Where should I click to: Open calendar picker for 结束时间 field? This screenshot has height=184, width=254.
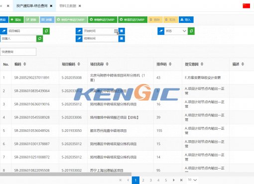122,39
